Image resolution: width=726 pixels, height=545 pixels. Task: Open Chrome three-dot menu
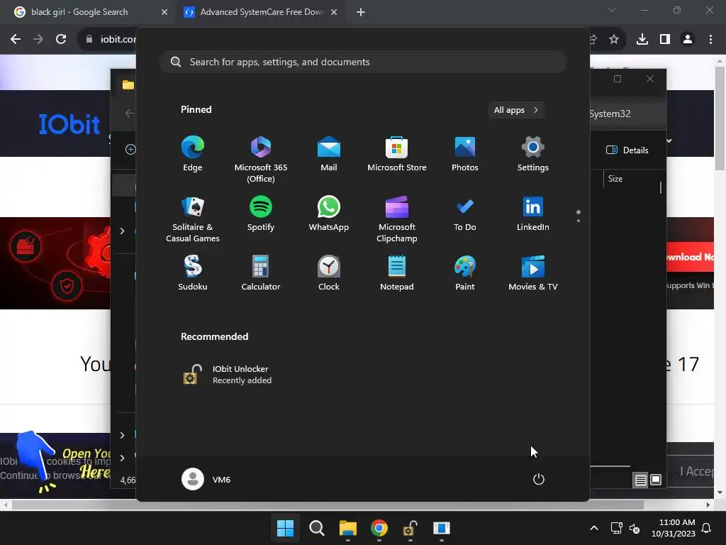tap(710, 40)
